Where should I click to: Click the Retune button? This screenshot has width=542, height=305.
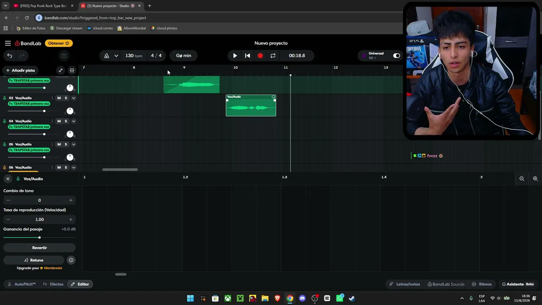(34, 260)
